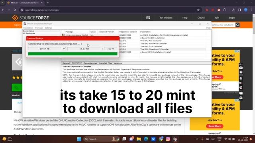Click the screen recorder camera icon
Screen dimensions: 255x143
241,68
